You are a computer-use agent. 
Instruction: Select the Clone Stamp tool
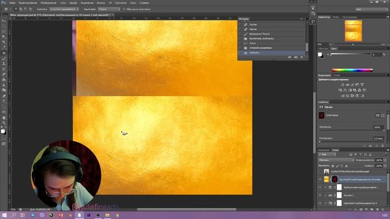(4, 63)
